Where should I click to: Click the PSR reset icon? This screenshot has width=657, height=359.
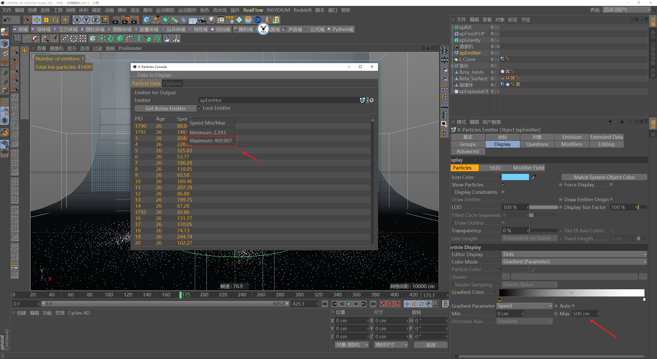230,20
